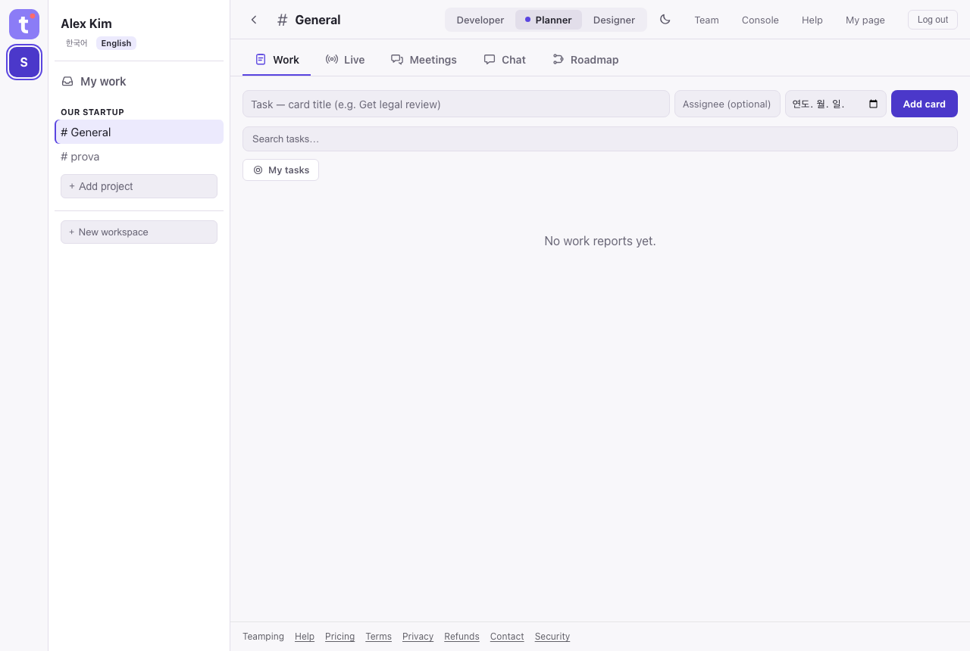This screenshot has width=970, height=651.
Task: Switch to the Chat tab
Action: click(505, 60)
